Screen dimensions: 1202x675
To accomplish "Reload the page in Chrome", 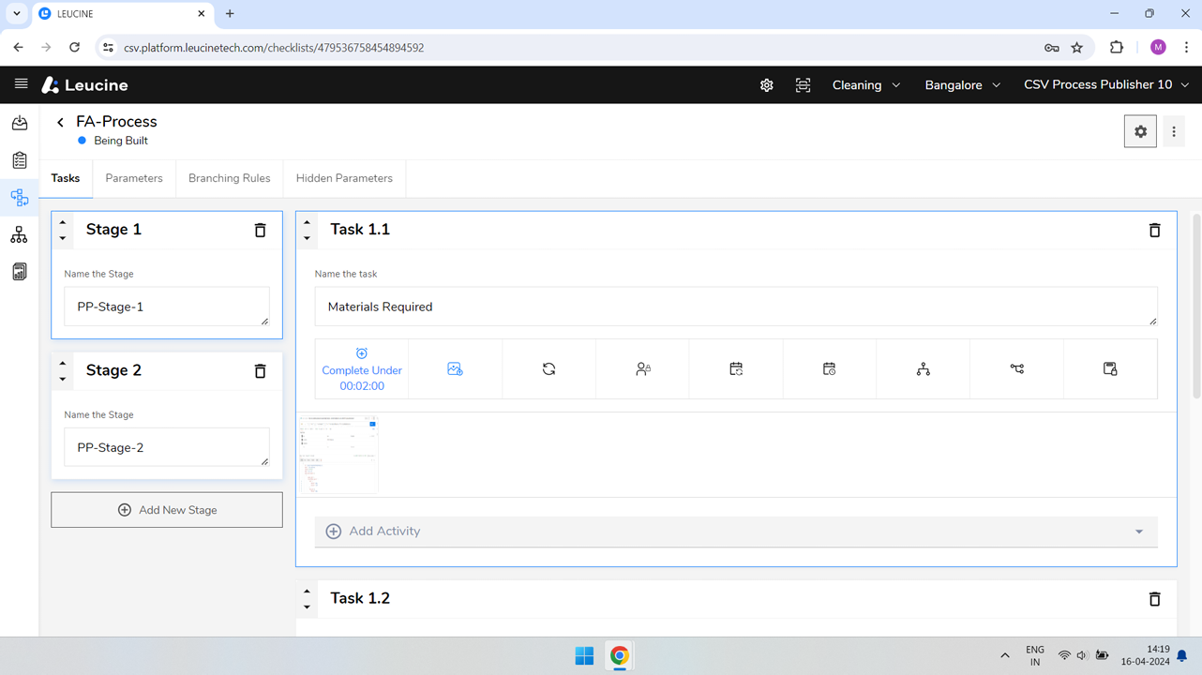I will click(x=75, y=48).
